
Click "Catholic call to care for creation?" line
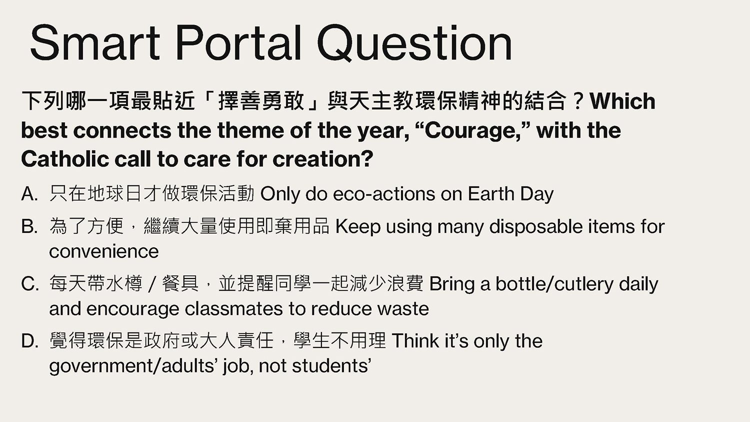coord(197,159)
